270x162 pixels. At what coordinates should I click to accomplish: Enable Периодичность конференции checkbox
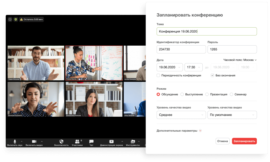pos(158,75)
